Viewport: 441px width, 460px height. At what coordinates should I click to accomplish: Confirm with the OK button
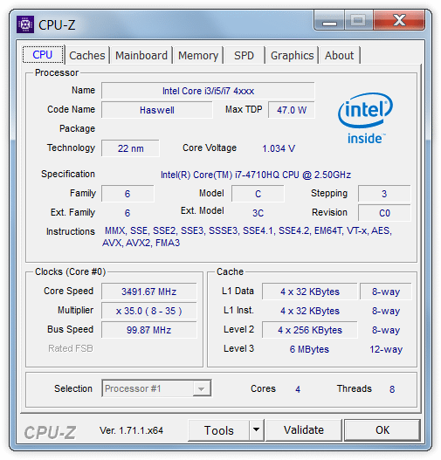382,430
